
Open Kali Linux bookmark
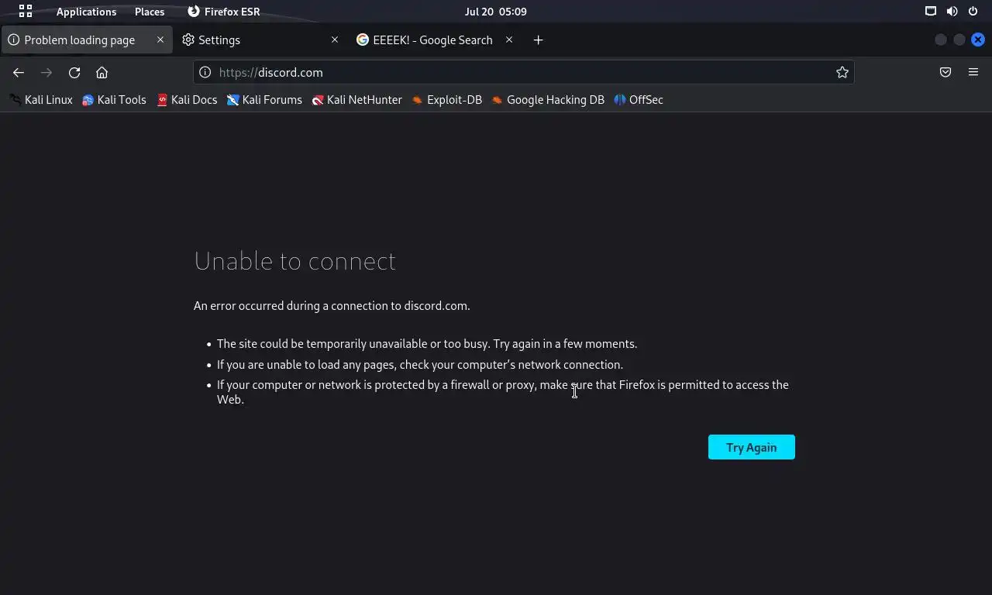click(40, 99)
